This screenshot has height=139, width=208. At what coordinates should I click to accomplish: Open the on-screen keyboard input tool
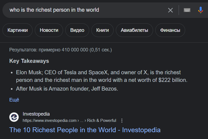187,10
